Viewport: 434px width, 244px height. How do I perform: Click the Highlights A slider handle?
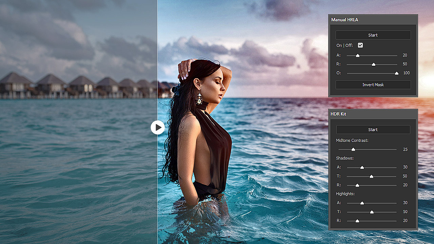[x=362, y=203]
